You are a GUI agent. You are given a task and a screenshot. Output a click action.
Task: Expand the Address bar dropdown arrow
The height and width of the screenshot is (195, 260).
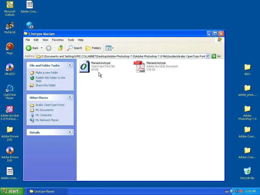pyautogui.click(x=208, y=56)
